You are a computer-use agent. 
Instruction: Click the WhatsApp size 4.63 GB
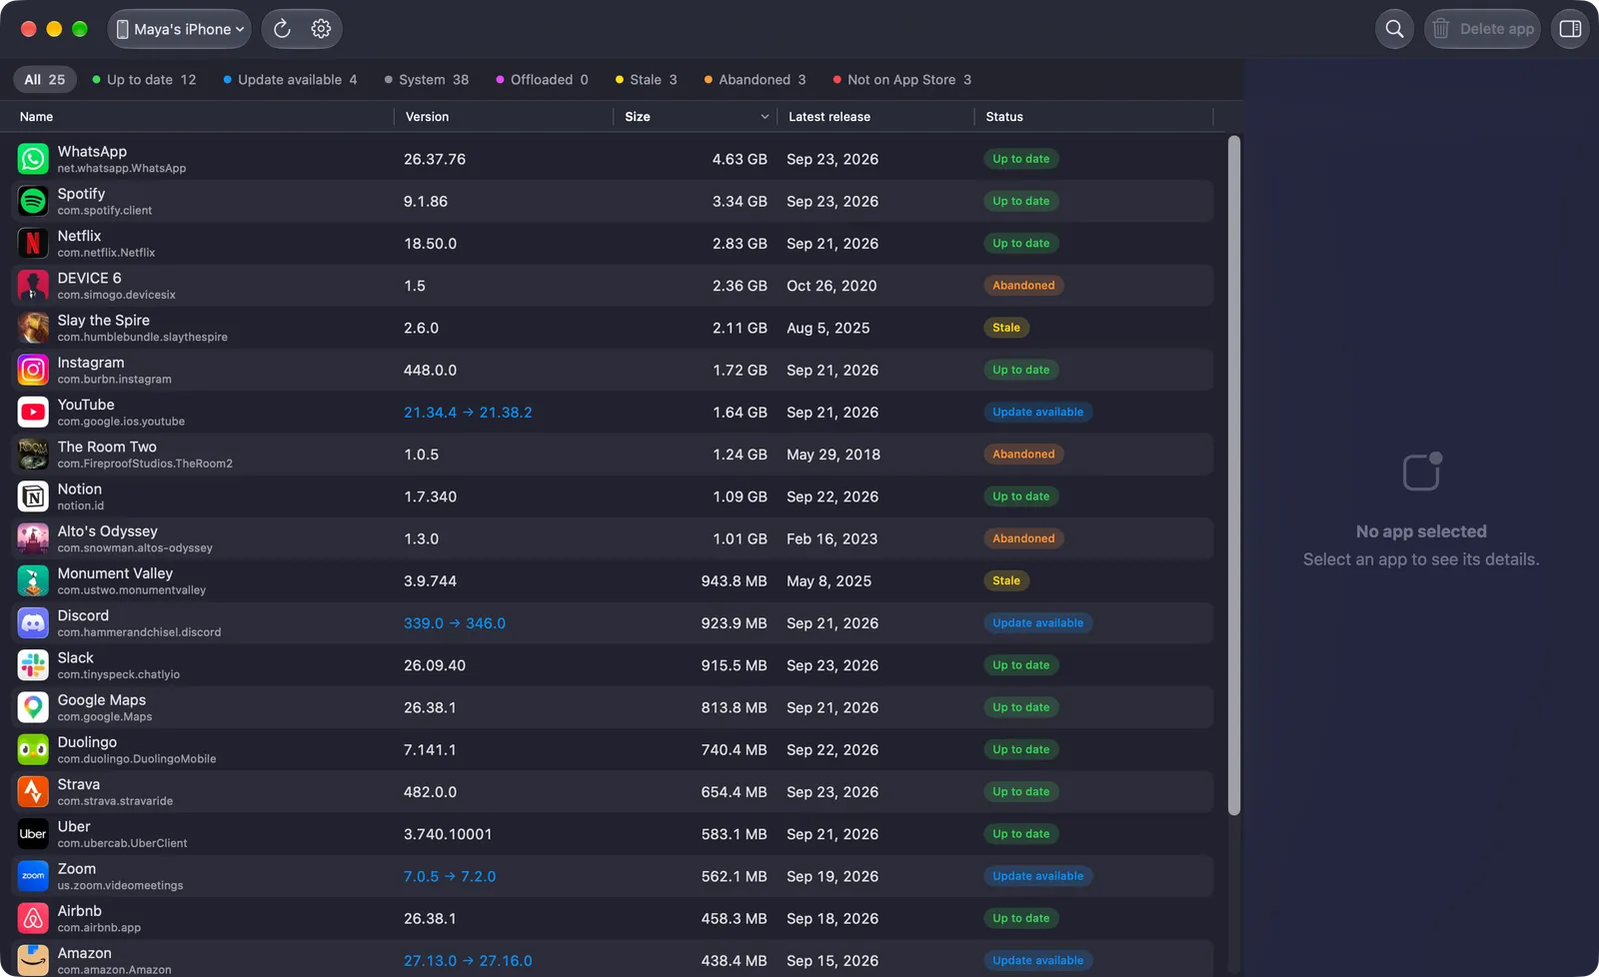coord(740,159)
